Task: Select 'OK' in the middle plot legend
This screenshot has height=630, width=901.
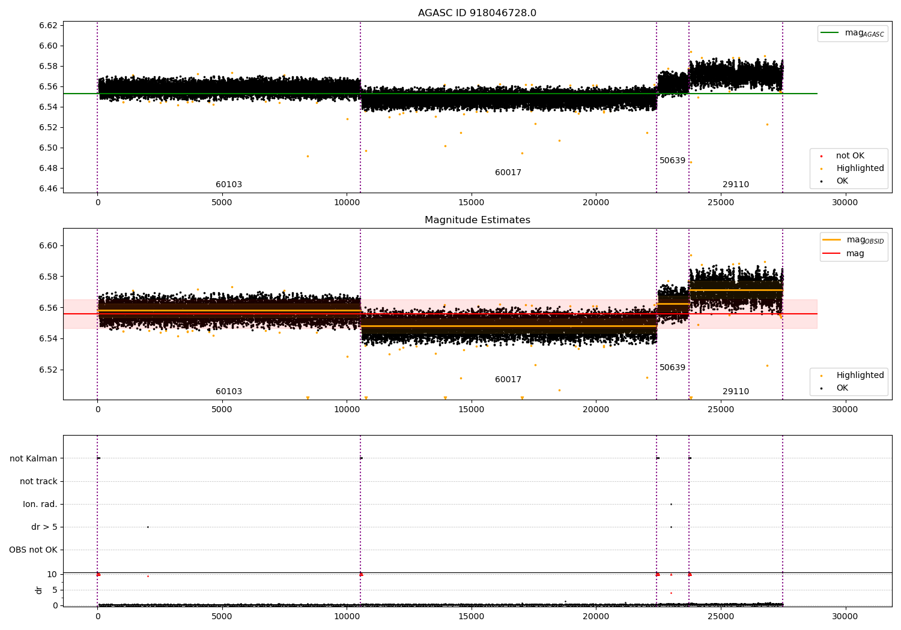Action: pos(842,388)
